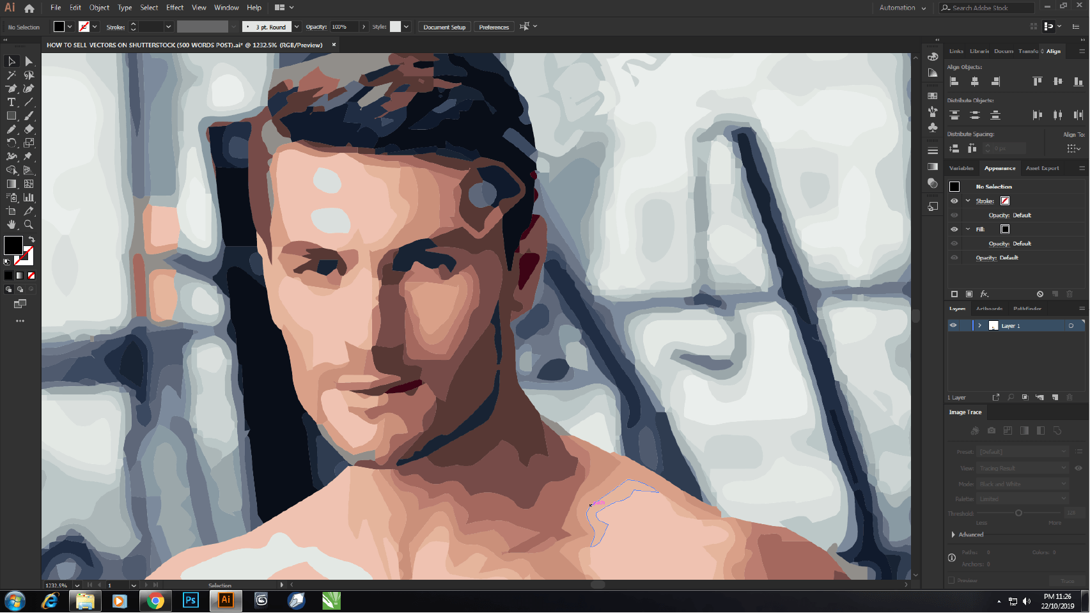Click the Opacity label in control bar
Image resolution: width=1090 pixels, height=613 pixels.
[x=316, y=27]
